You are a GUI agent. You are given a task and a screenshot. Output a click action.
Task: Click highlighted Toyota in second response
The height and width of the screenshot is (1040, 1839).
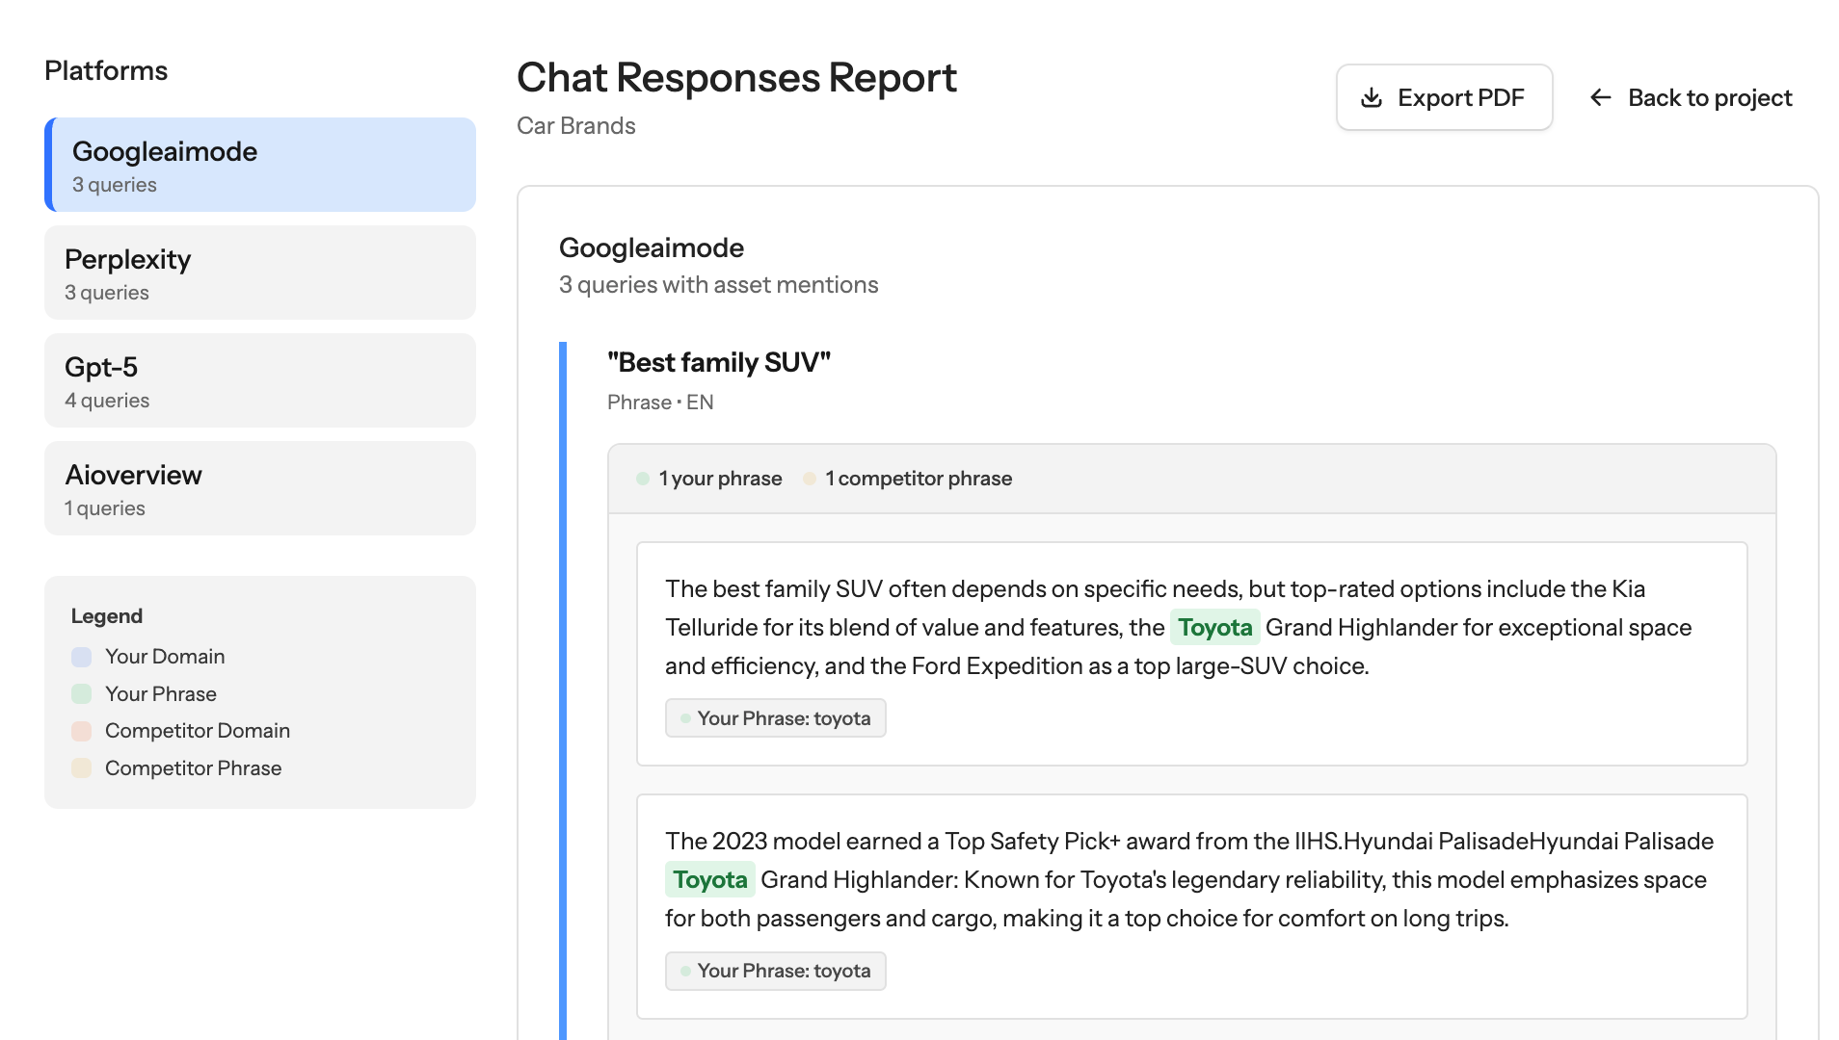[x=710, y=880]
